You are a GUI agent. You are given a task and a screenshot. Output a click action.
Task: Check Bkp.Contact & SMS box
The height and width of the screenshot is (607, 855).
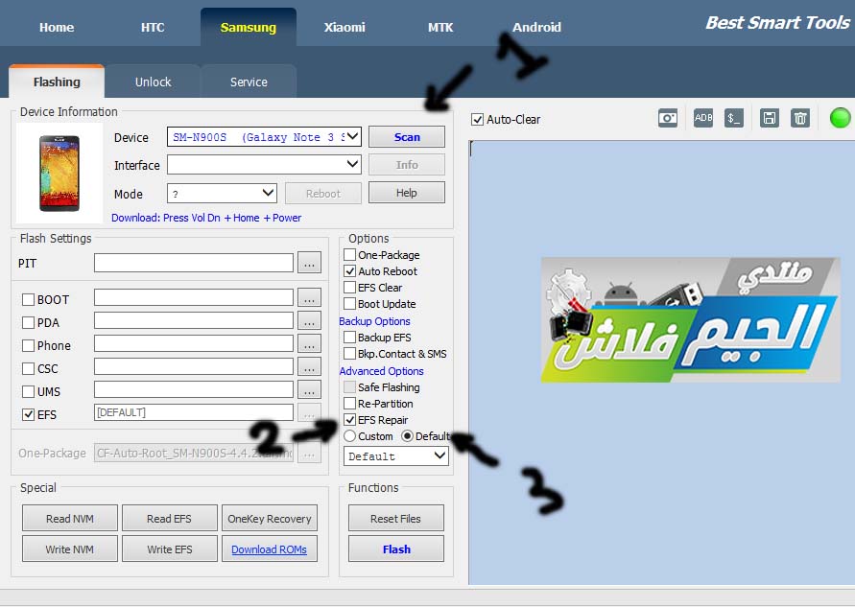click(349, 354)
